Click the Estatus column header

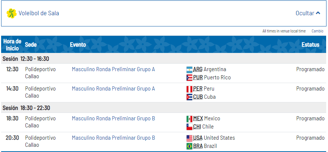coord(310,45)
